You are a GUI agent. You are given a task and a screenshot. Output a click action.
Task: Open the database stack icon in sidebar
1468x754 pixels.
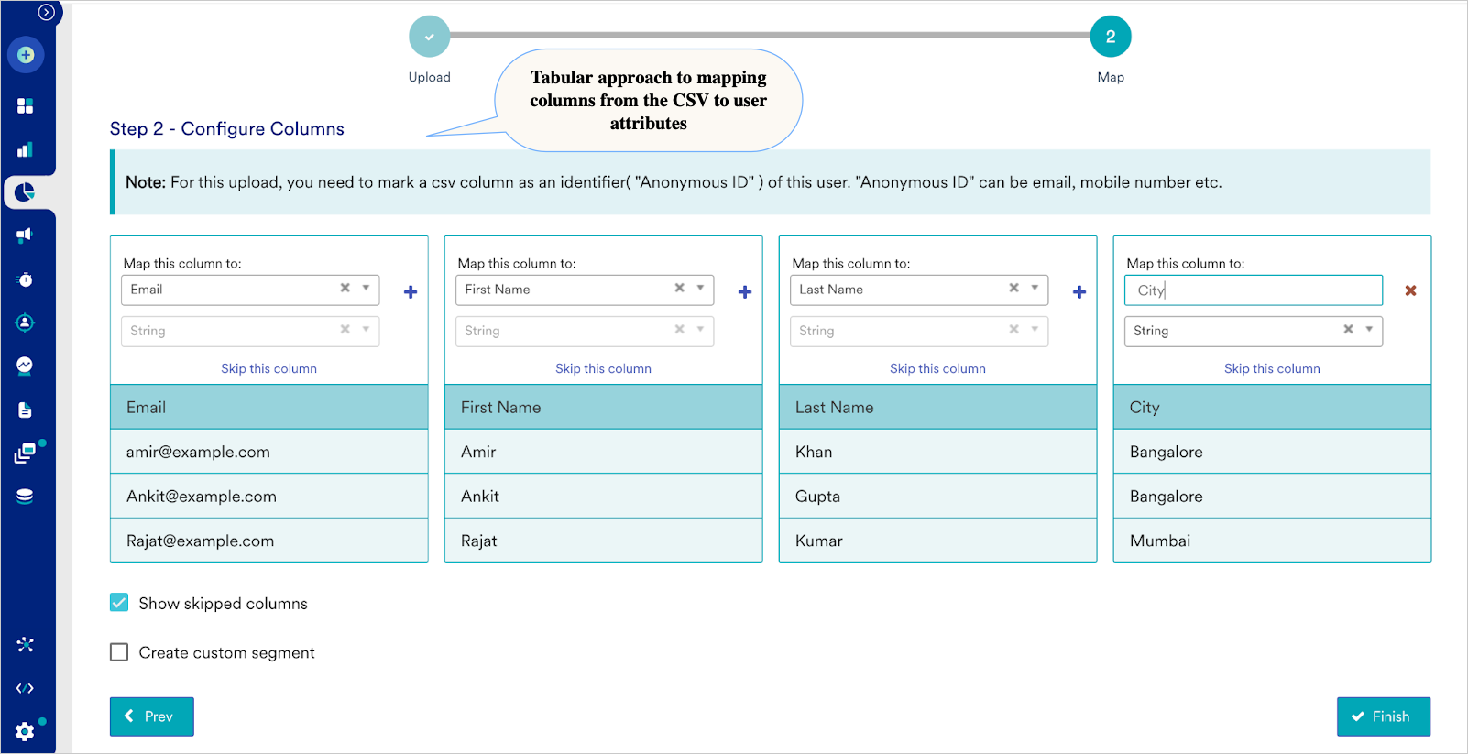[25, 497]
